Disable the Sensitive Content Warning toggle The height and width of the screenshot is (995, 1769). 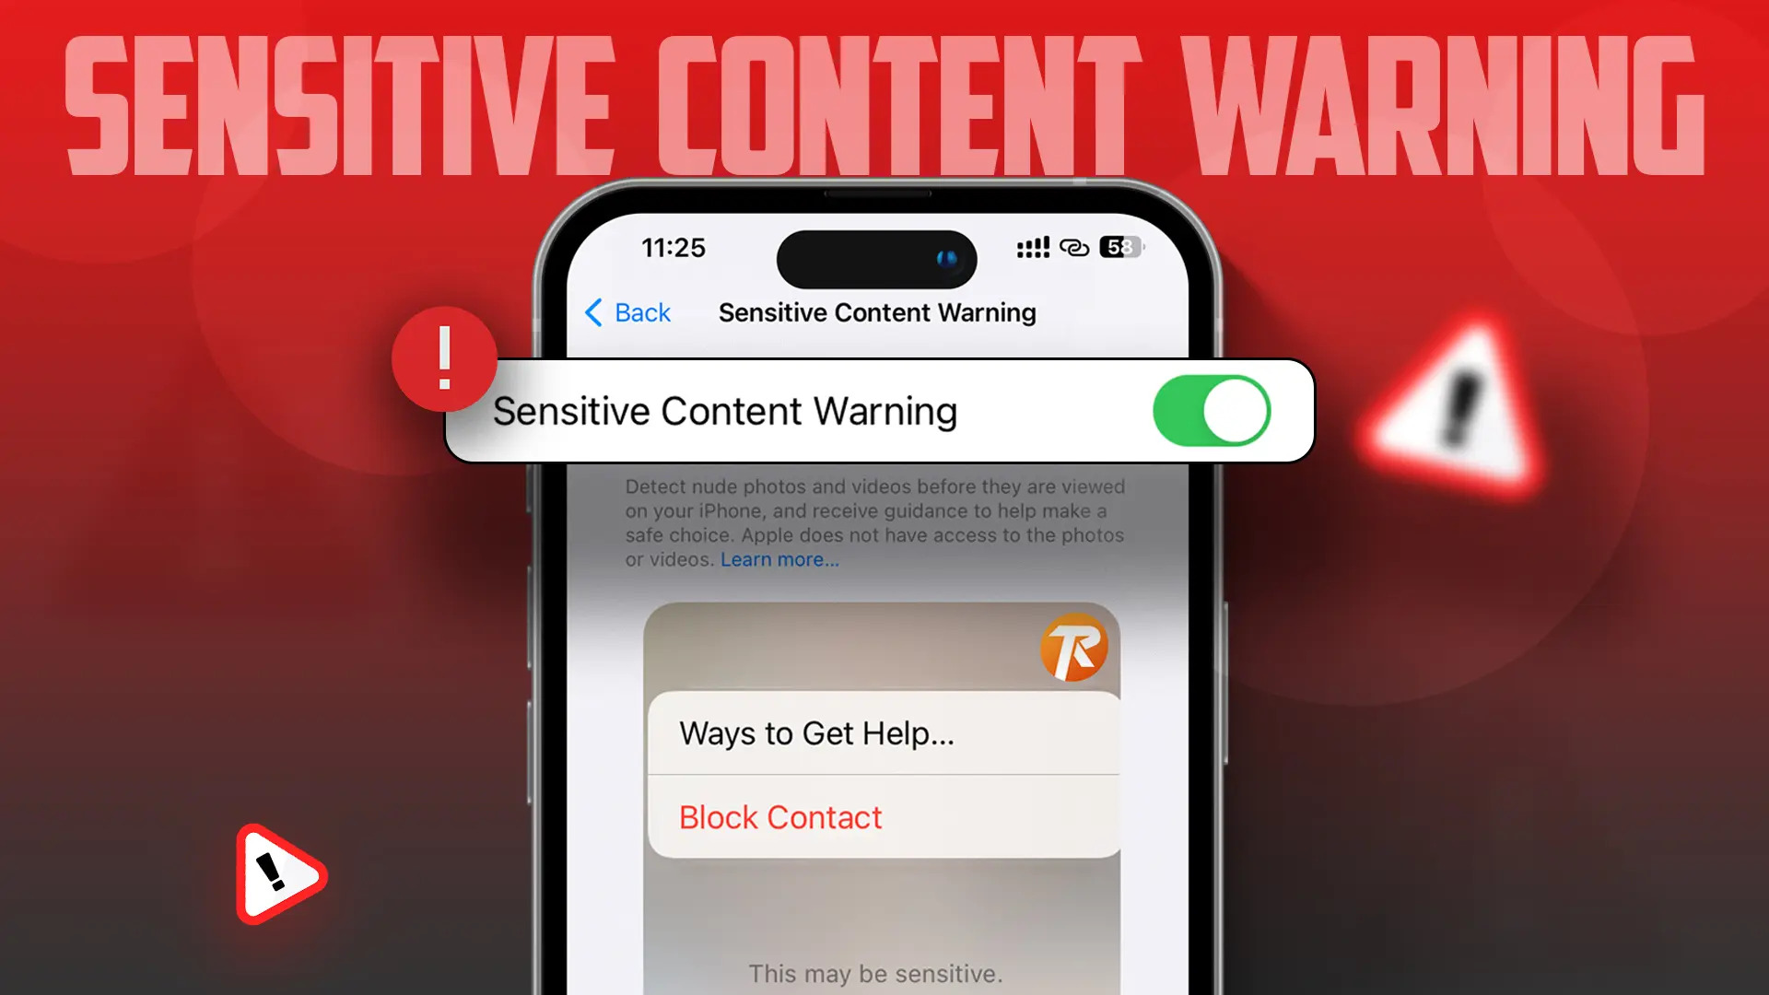[x=1210, y=409]
